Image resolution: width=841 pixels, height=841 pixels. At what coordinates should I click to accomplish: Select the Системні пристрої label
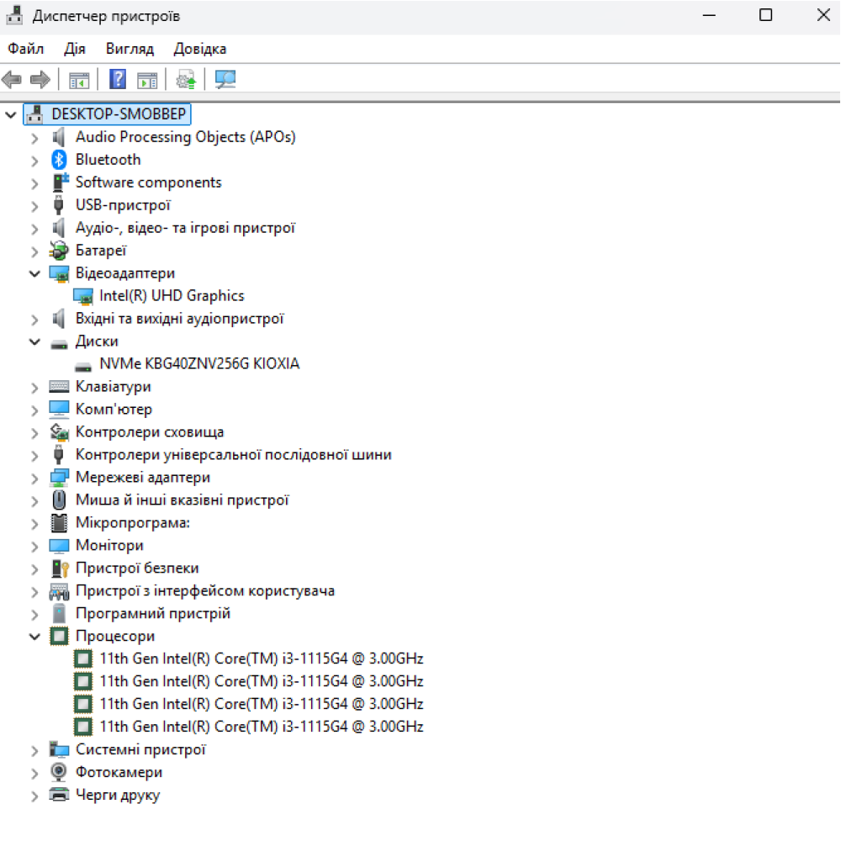tap(140, 749)
